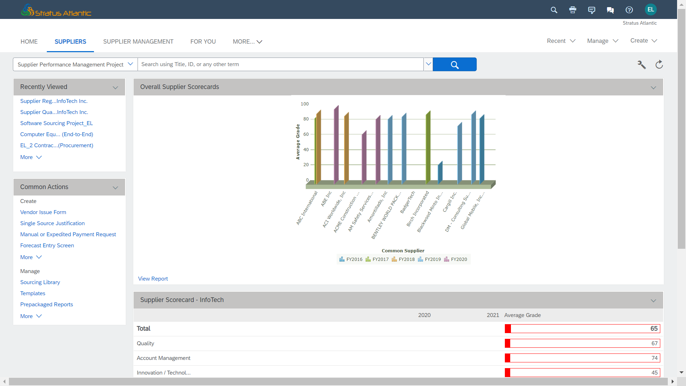Viewport: 686px width, 386px height.
Task: Click the Quality grade bar 67
Action: [582, 343]
